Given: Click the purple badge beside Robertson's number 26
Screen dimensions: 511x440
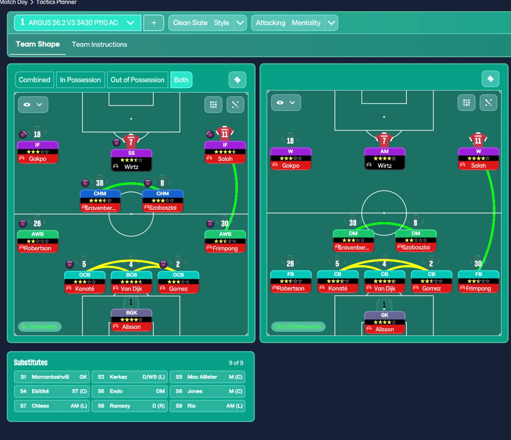Looking at the screenshot, I should (23, 224).
